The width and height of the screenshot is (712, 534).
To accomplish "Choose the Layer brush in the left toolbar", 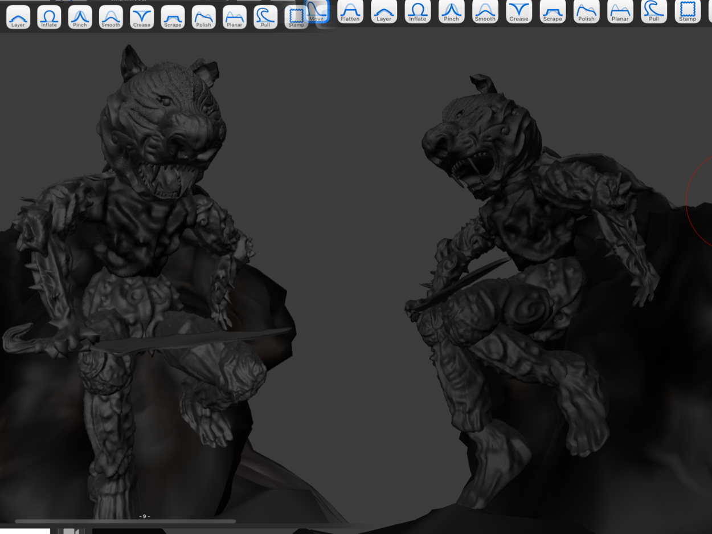I will pyautogui.click(x=18, y=17).
